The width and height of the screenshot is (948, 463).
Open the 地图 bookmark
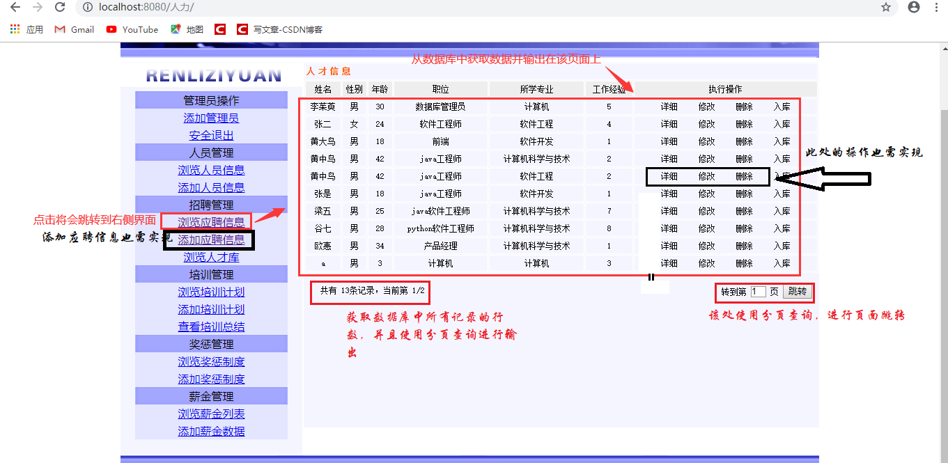182,29
